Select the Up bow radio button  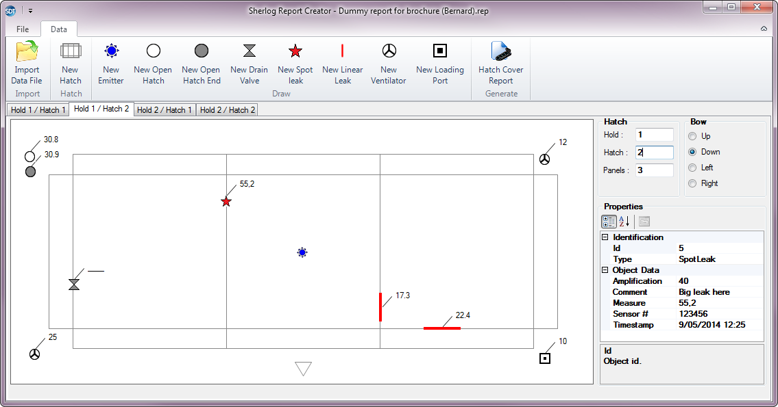coord(692,136)
